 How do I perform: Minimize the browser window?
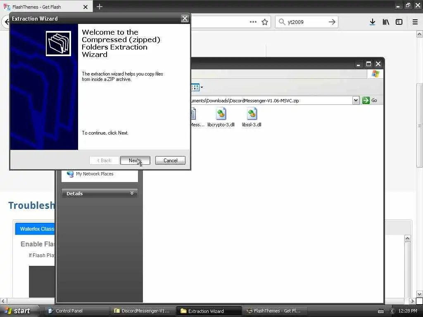point(398,6)
